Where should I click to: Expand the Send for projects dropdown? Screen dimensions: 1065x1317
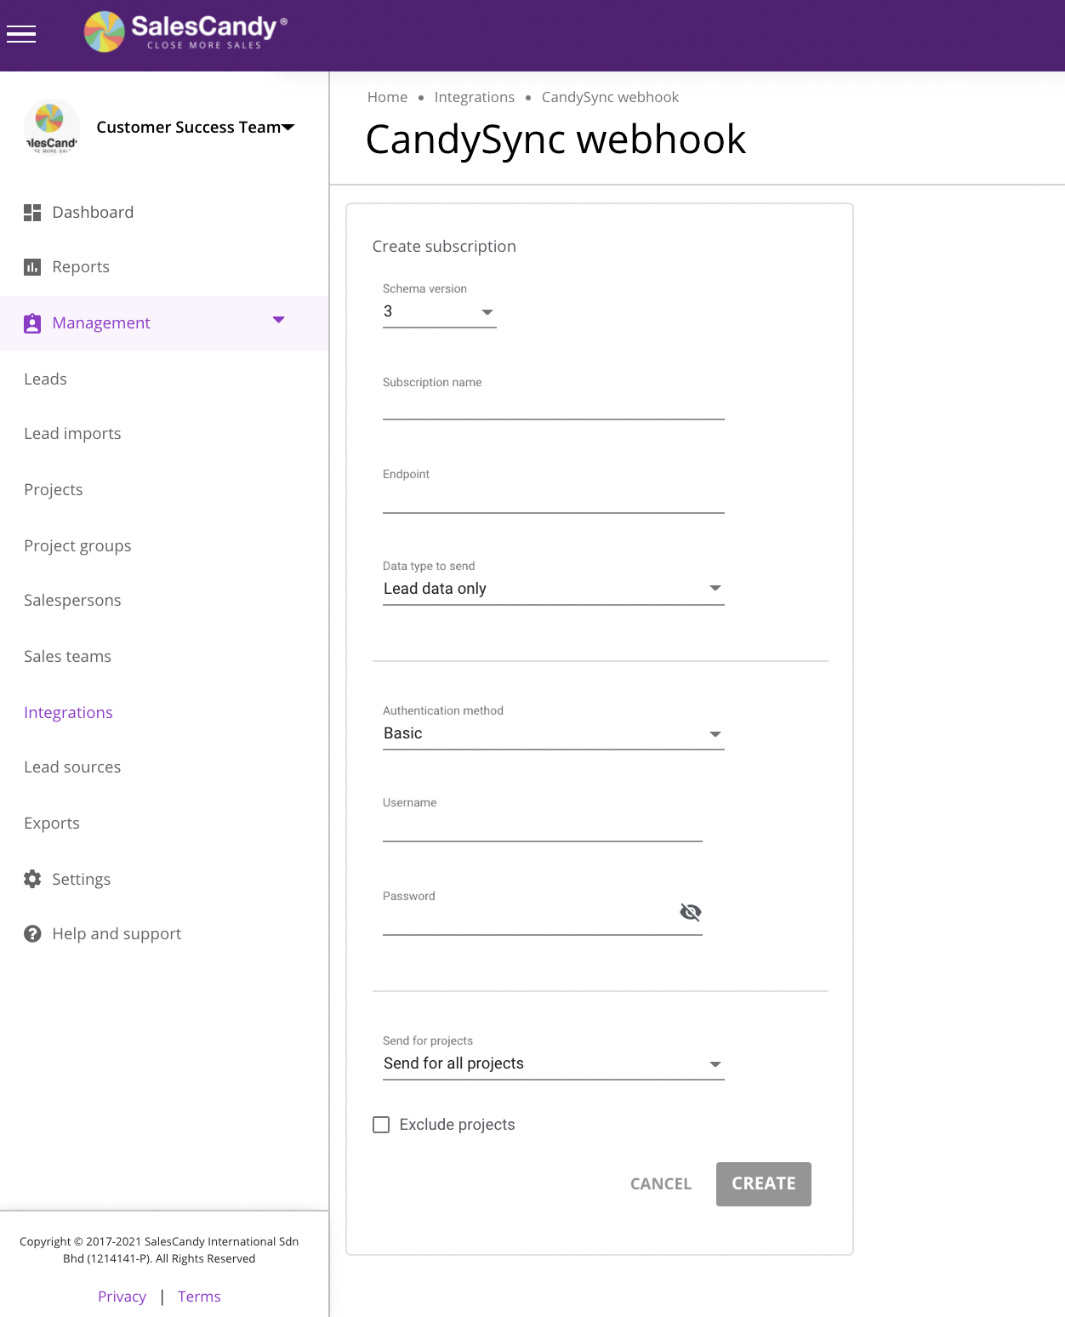(553, 1063)
